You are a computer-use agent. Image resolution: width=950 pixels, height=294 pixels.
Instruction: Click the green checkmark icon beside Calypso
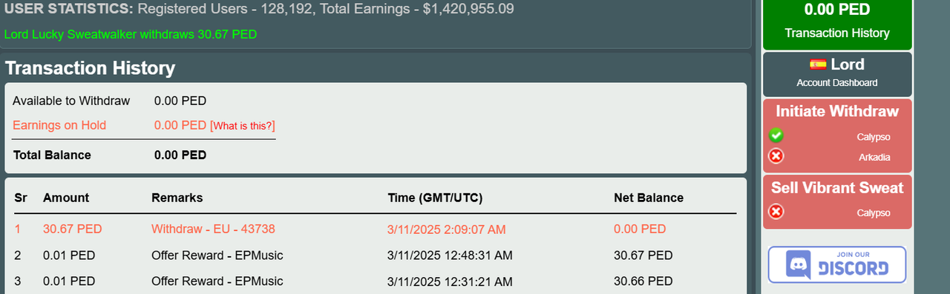tap(776, 136)
